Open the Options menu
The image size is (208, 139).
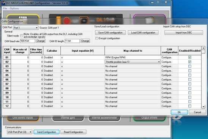tap(14, 8)
